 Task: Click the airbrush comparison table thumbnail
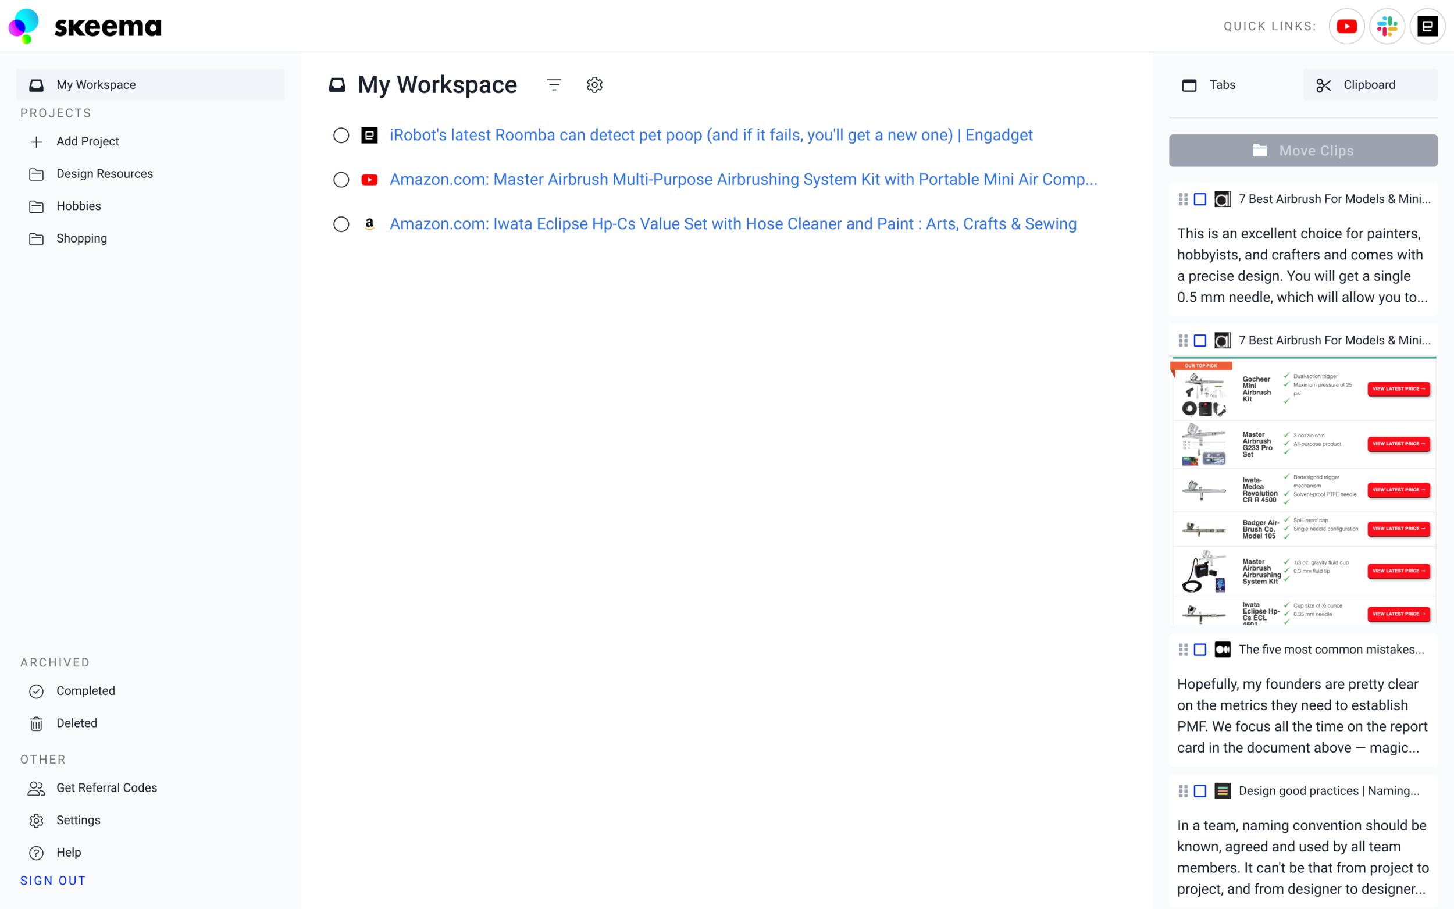point(1303,491)
